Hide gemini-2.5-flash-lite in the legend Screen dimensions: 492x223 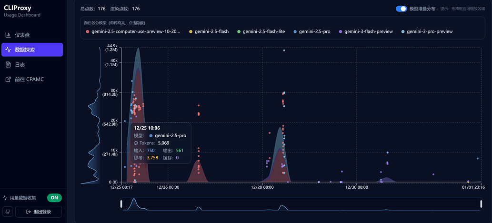pos(261,32)
